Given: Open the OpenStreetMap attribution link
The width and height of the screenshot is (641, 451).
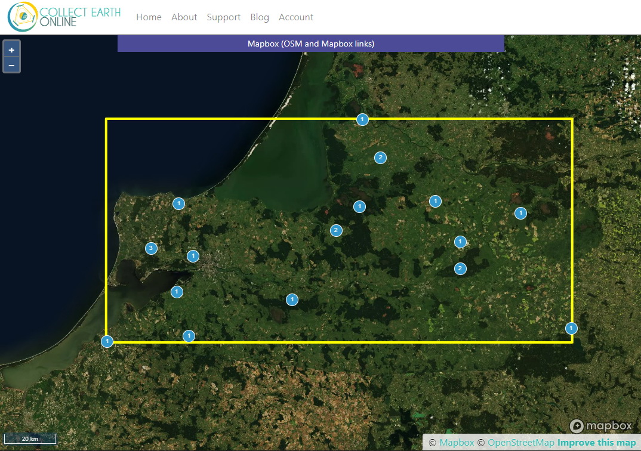Looking at the screenshot, I should click(x=520, y=443).
